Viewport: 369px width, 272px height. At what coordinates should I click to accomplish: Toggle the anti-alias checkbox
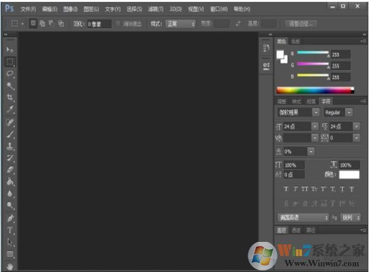pos(118,23)
